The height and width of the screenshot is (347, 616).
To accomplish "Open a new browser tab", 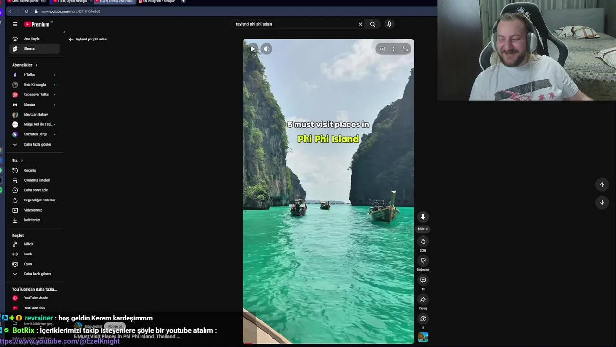I will tap(183, 1).
